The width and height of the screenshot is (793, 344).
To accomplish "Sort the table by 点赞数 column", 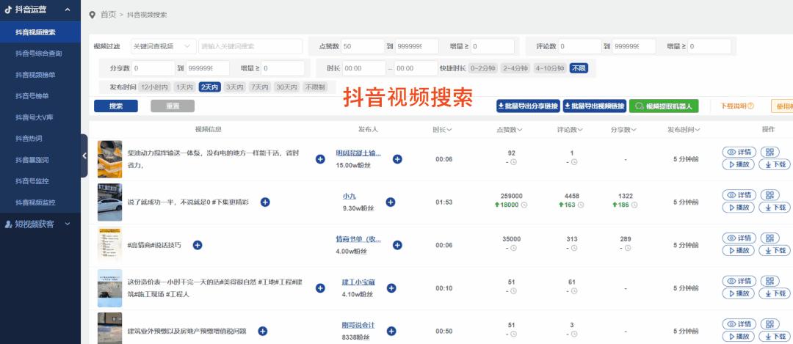I will click(510, 130).
